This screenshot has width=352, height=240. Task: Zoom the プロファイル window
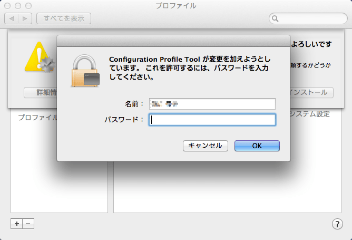tap(28, 6)
